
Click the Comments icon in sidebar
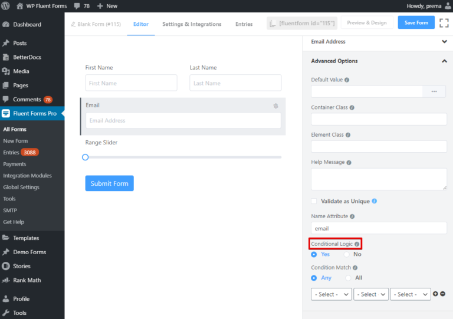point(6,99)
